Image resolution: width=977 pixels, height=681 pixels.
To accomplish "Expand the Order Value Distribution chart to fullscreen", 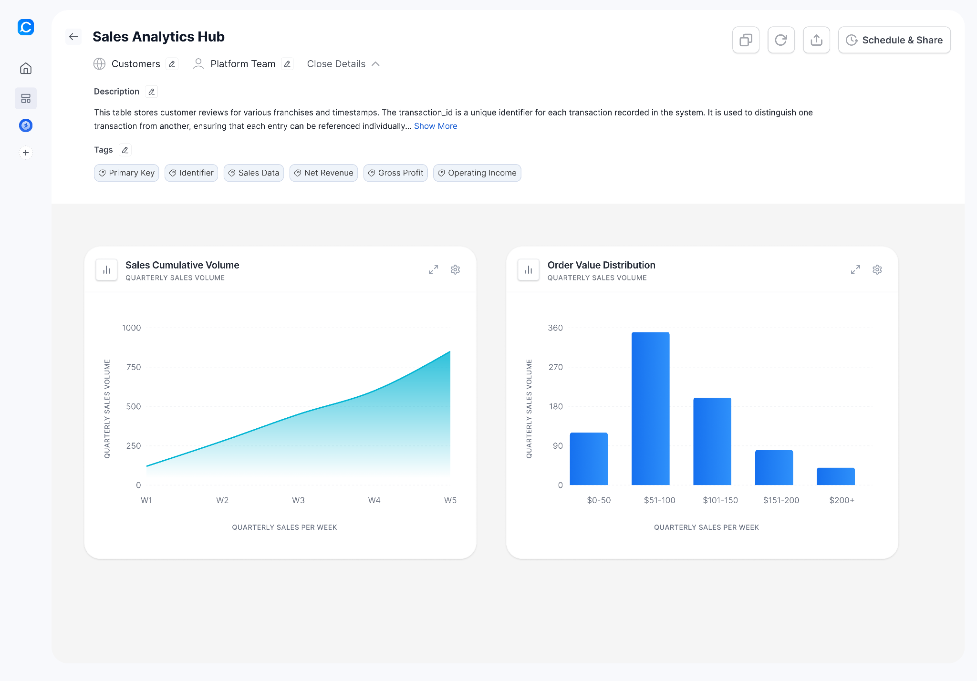I will 855,269.
